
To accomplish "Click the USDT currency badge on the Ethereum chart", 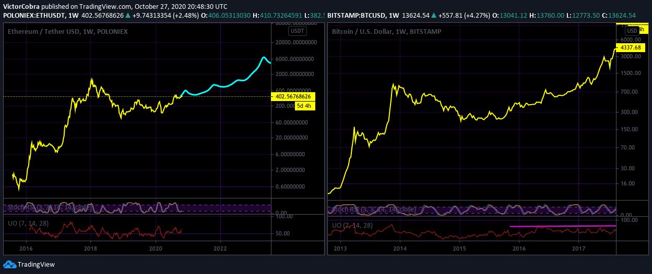I will [x=298, y=31].
